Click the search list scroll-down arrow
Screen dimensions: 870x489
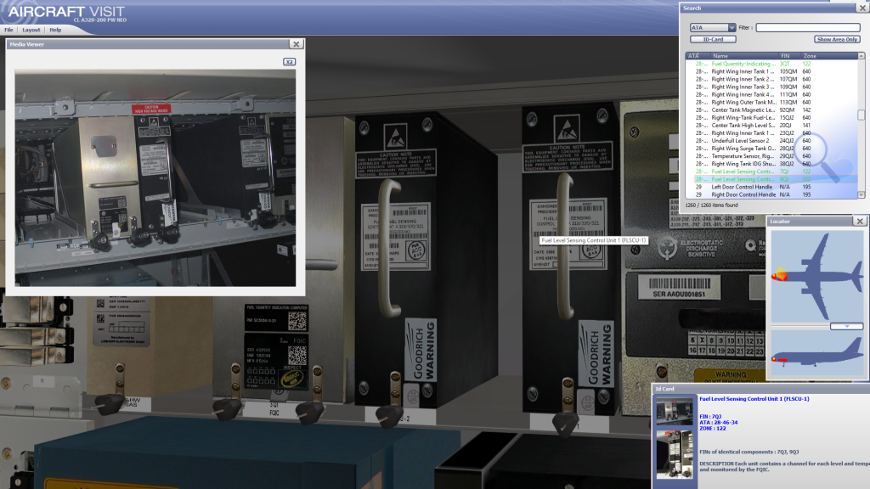(x=862, y=195)
